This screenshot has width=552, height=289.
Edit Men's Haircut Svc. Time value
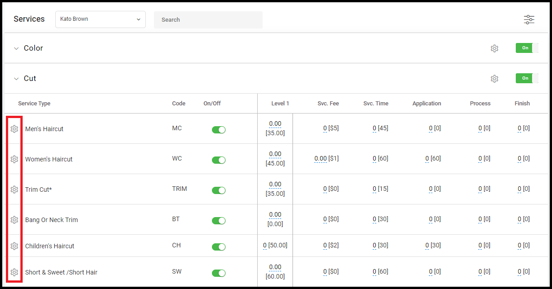[x=374, y=128]
